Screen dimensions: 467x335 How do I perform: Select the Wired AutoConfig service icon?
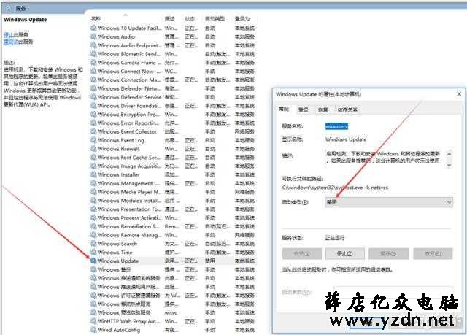point(93,330)
